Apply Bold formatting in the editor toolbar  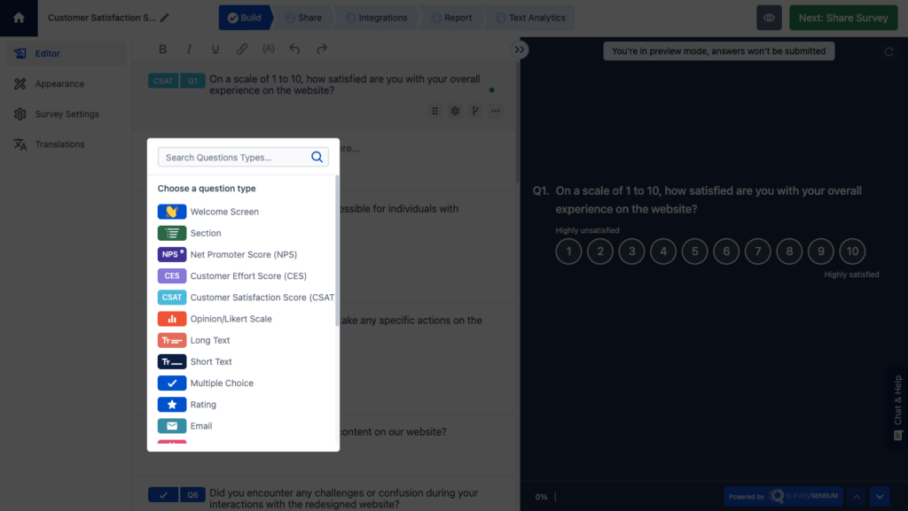pyautogui.click(x=162, y=50)
